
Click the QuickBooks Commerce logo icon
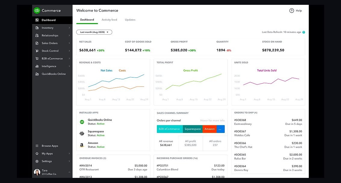tap(37, 11)
